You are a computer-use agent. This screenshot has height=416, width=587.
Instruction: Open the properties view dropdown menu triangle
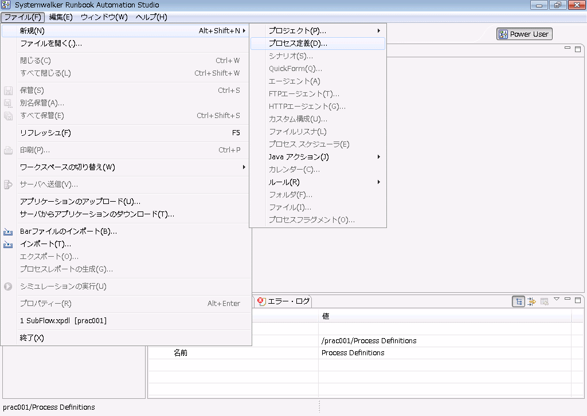pos(557,299)
